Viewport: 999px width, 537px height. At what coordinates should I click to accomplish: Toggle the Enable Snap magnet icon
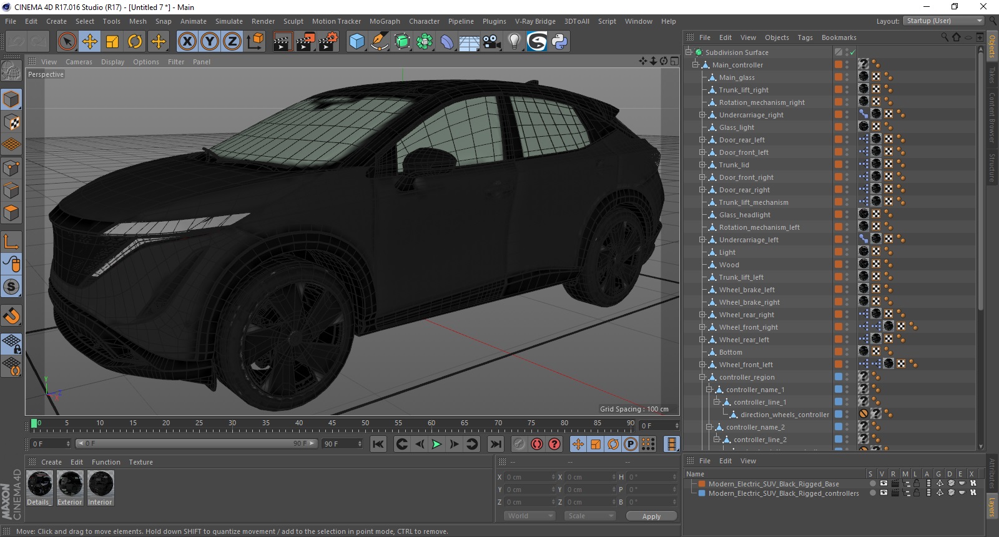pyautogui.click(x=11, y=315)
